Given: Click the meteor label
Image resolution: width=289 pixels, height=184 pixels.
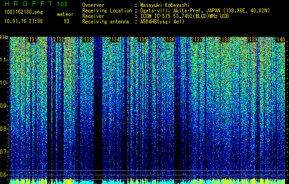Looking at the screenshot, I should click(x=65, y=14).
